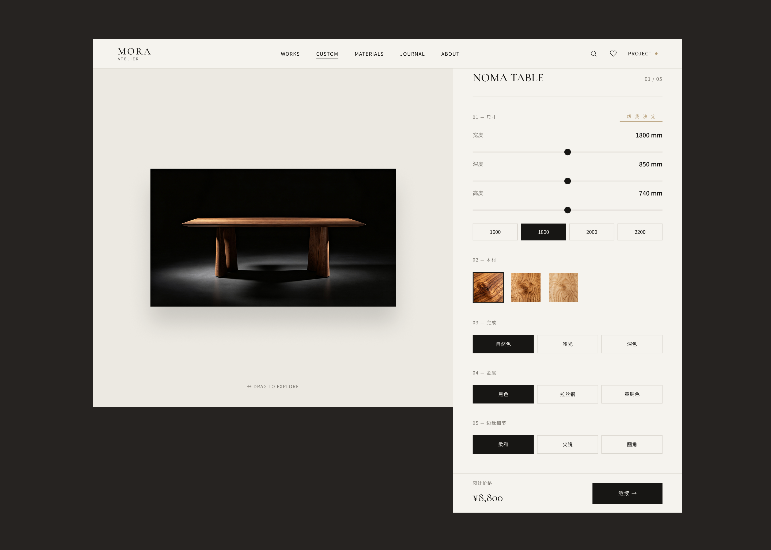Select the 柔和 edge detail
Viewport: 771px width, 550px height.
tap(503, 444)
